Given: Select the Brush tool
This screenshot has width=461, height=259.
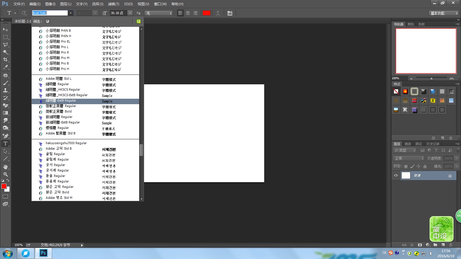Looking at the screenshot, I should coord(5,83).
